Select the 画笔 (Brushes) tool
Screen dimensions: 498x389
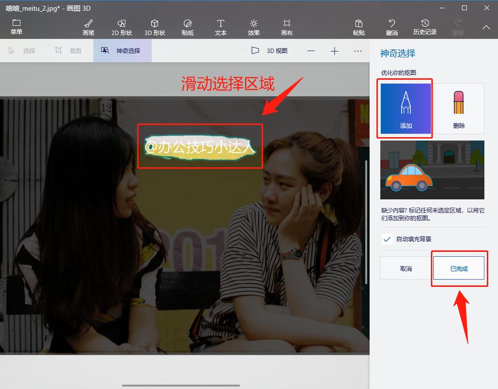click(x=89, y=27)
